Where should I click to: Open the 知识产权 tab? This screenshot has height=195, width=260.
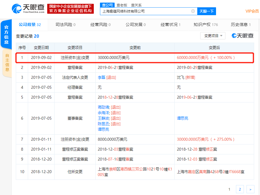point(205,25)
